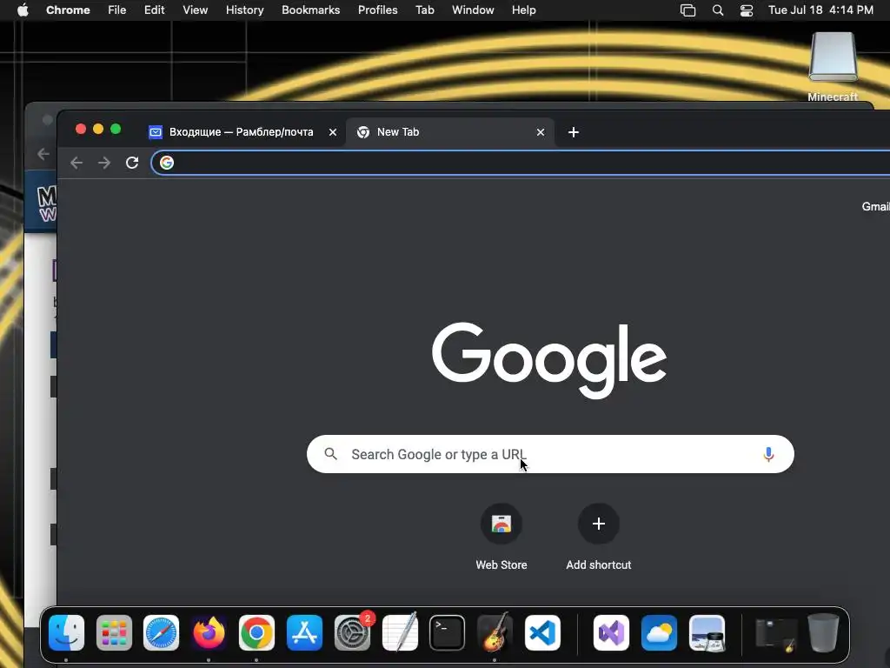Click the Add shortcut button
890x668 pixels.
(599, 537)
